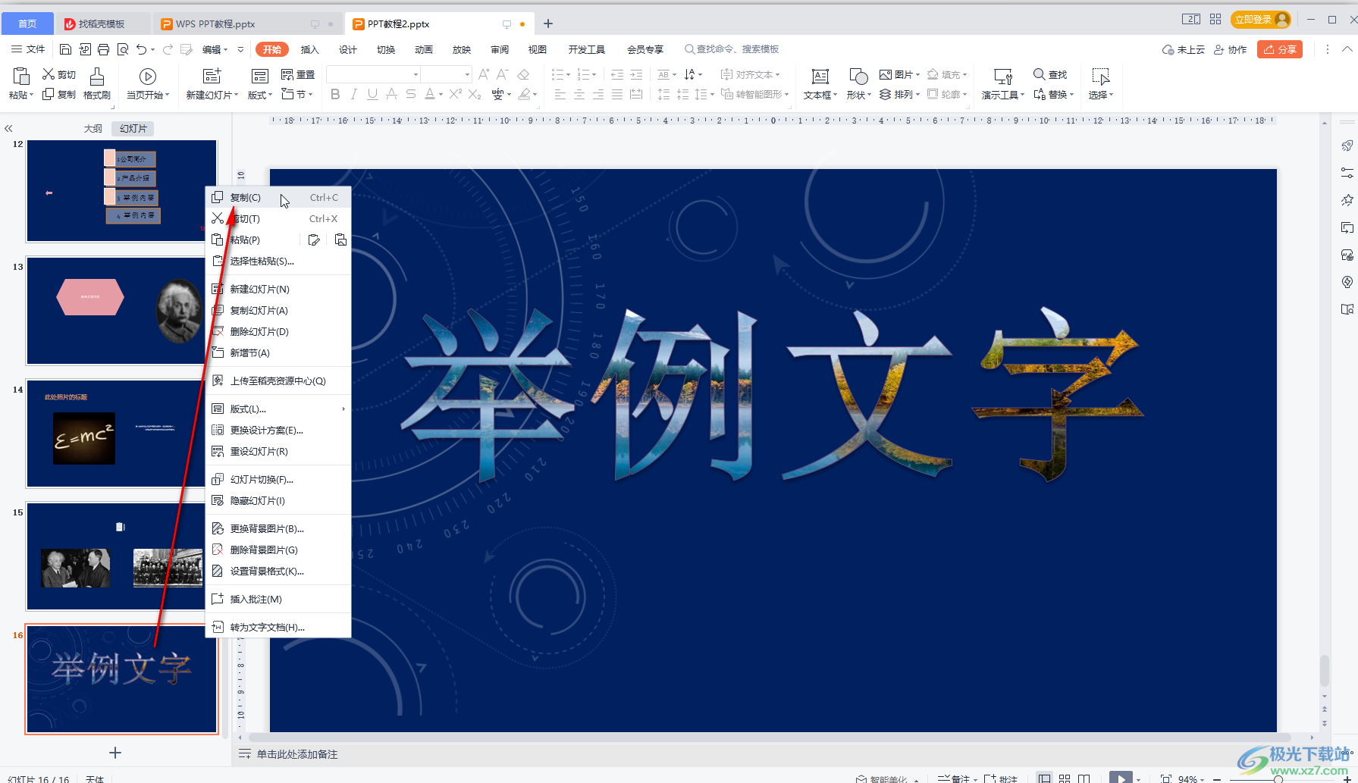Choose 复制(C) in the context menu
Image resolution: width=1358 pixels, height=783 pixels.
point(278,197)
